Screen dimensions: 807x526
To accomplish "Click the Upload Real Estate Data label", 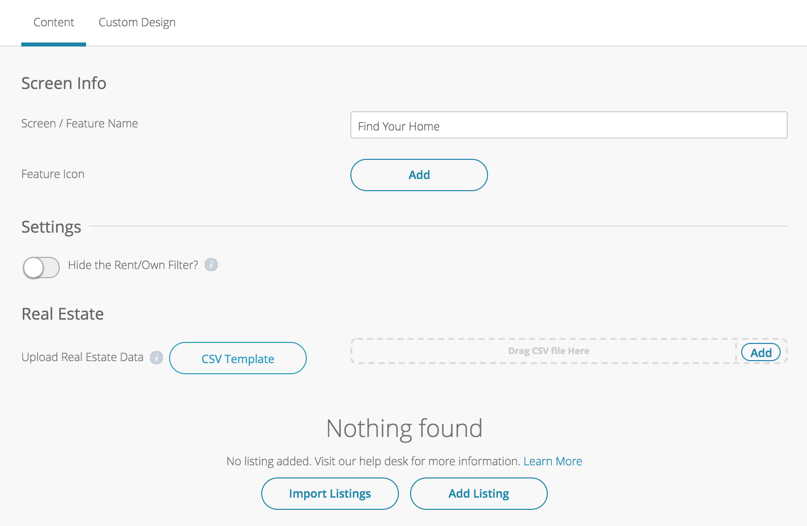I will (x=83, y=357).
